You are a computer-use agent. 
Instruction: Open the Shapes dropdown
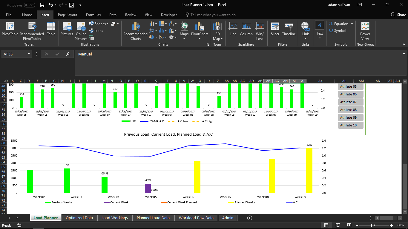(x=108, y=24)
